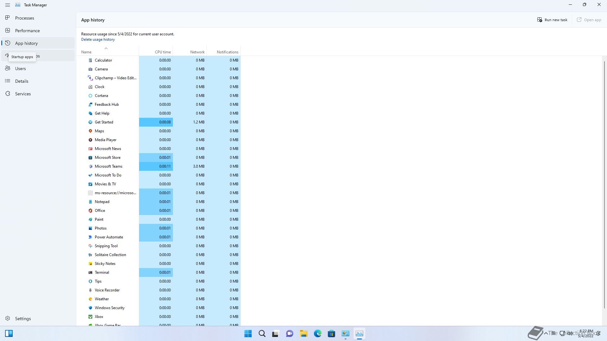This screenshot has height=341, width=607.
Task: Click the Snipping Tool icon
Action: (x=90, y=246)
